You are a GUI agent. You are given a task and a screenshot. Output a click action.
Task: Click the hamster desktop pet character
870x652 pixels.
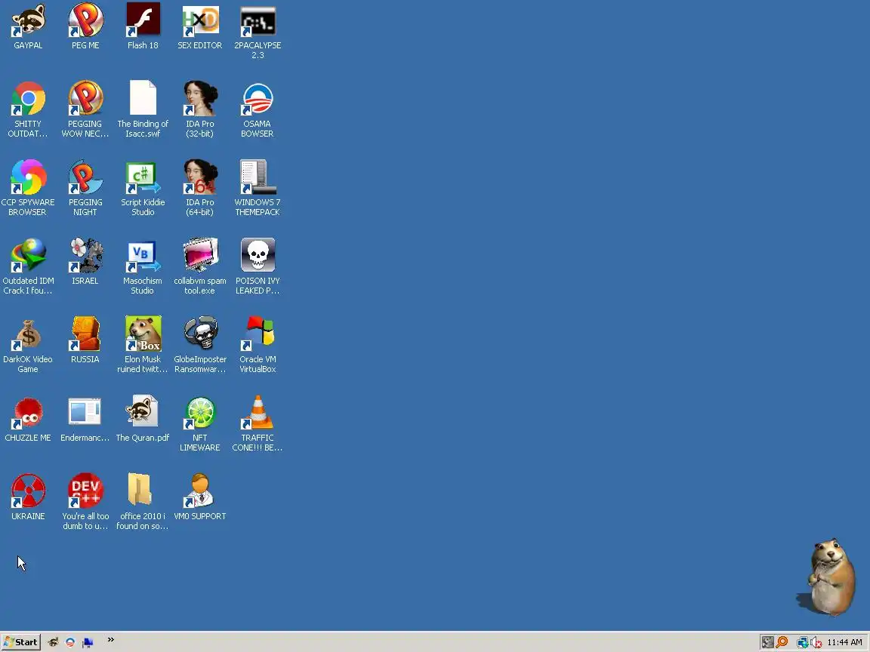pyautogui.click(x=829, y=578)
